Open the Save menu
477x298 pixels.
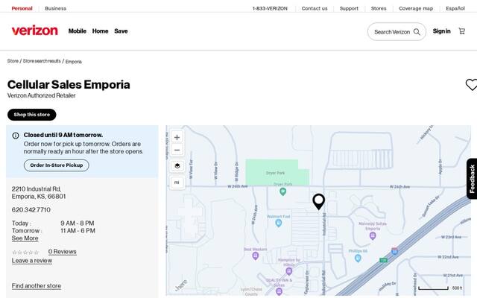tap(121, 31)
